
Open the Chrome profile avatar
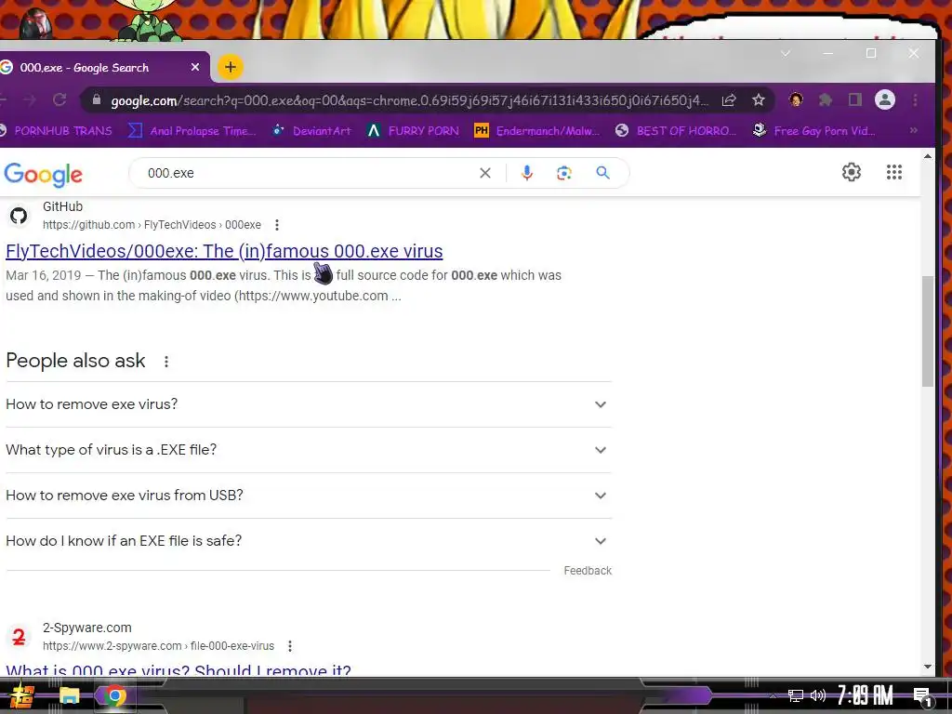885,99
